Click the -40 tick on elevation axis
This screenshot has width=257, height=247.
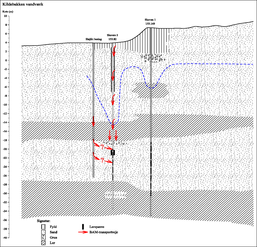click(x=4, y=238)
